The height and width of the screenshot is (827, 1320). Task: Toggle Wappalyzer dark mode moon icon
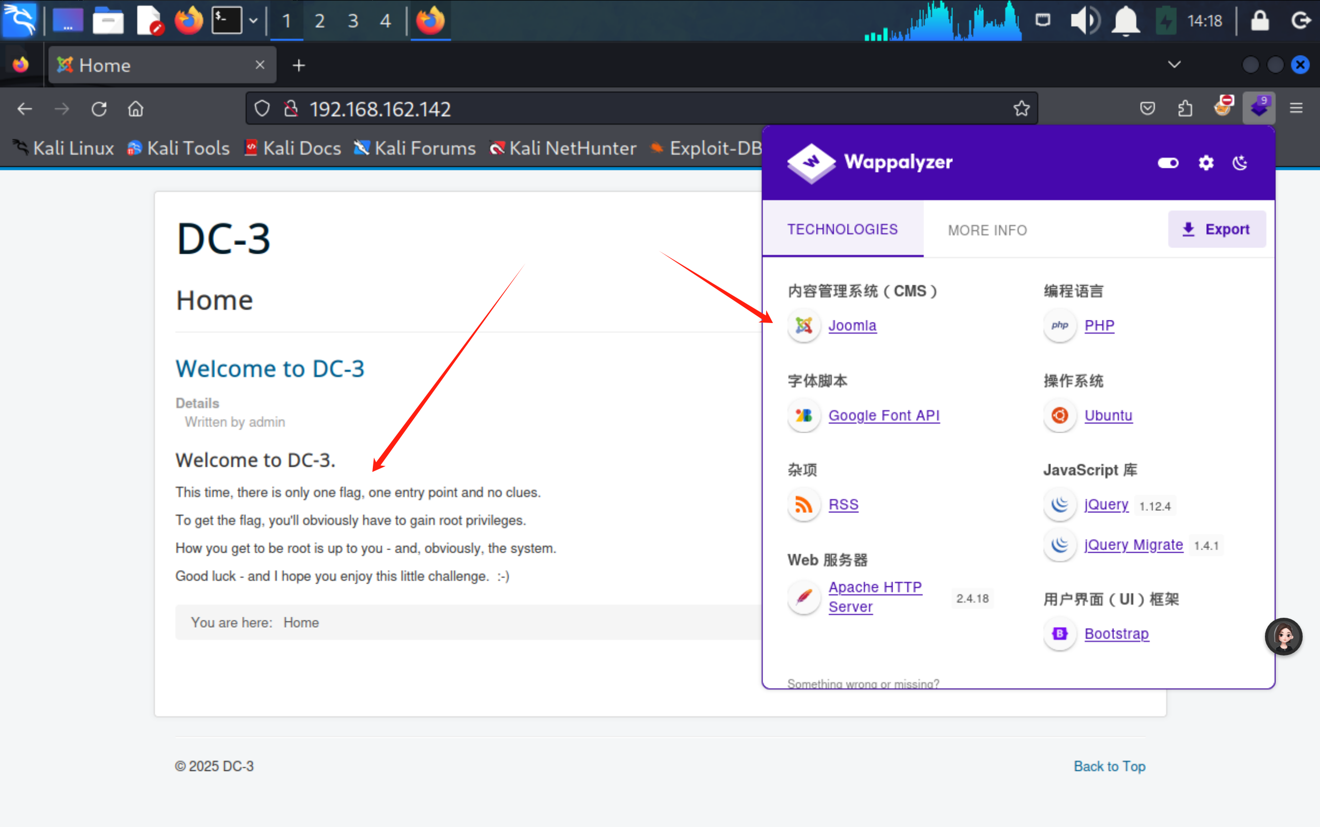click(1240, 163)
